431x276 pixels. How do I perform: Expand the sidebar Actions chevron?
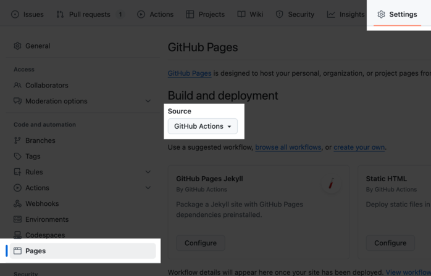coord(148,188)
